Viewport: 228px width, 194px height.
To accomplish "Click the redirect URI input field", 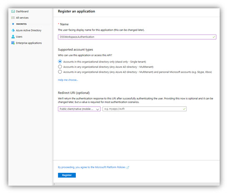I will tap(145, 109).
